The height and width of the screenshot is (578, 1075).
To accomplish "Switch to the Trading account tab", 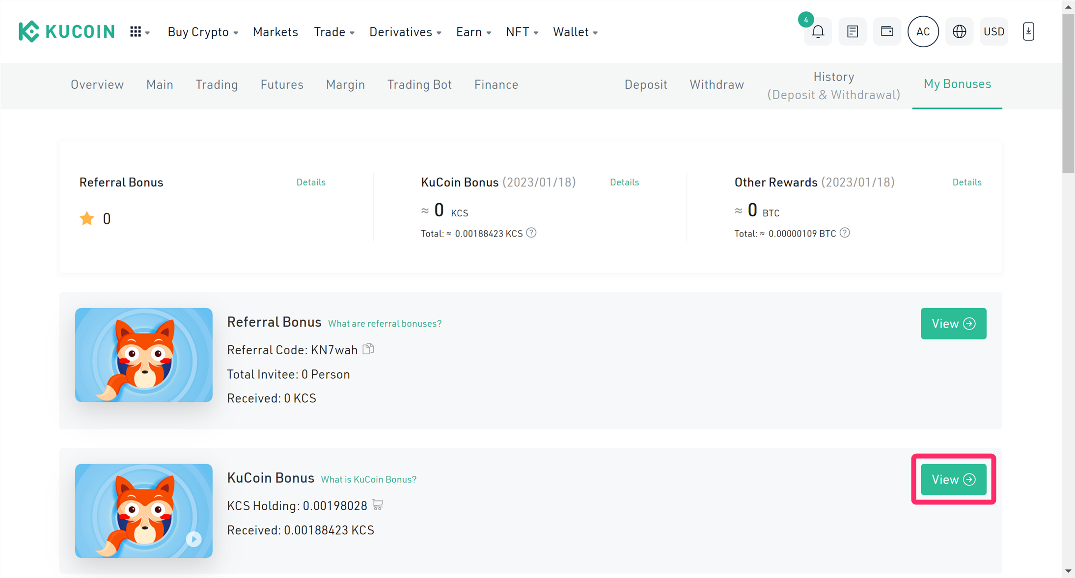I will (x=217, y=84).
